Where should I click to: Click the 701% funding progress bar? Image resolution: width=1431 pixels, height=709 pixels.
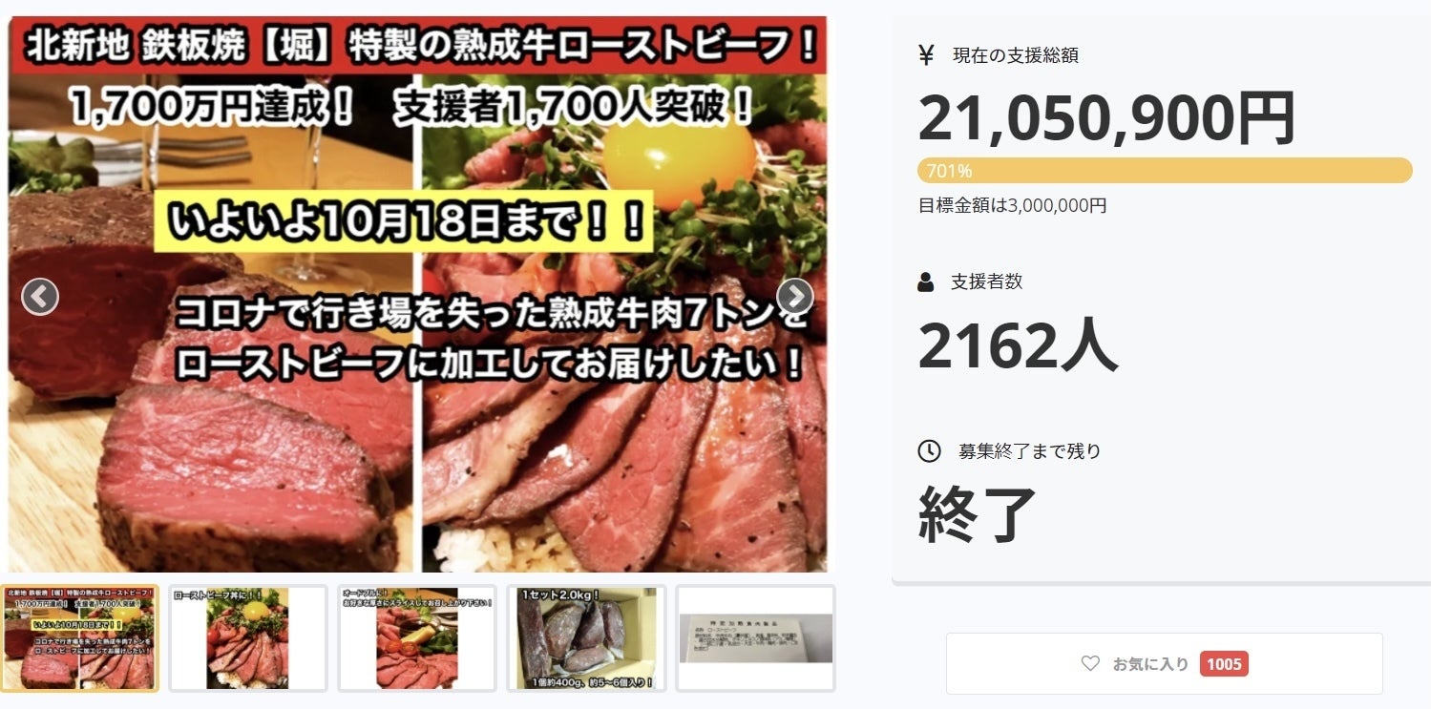pyautogui.click(x=1165, y=171)
